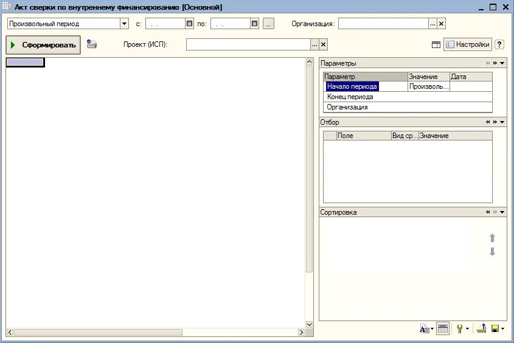Viewport: 514px width, 343px height.
Task: Click the Поле column header in Отбор
Action: point(364,136)
